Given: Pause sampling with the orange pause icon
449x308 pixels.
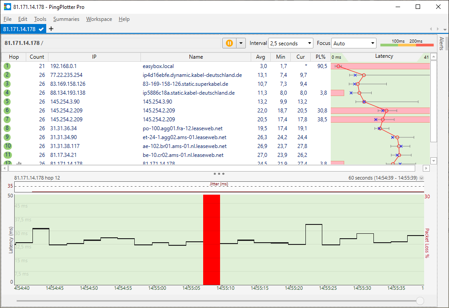Looking at the screenshot, I should (230, 43).
